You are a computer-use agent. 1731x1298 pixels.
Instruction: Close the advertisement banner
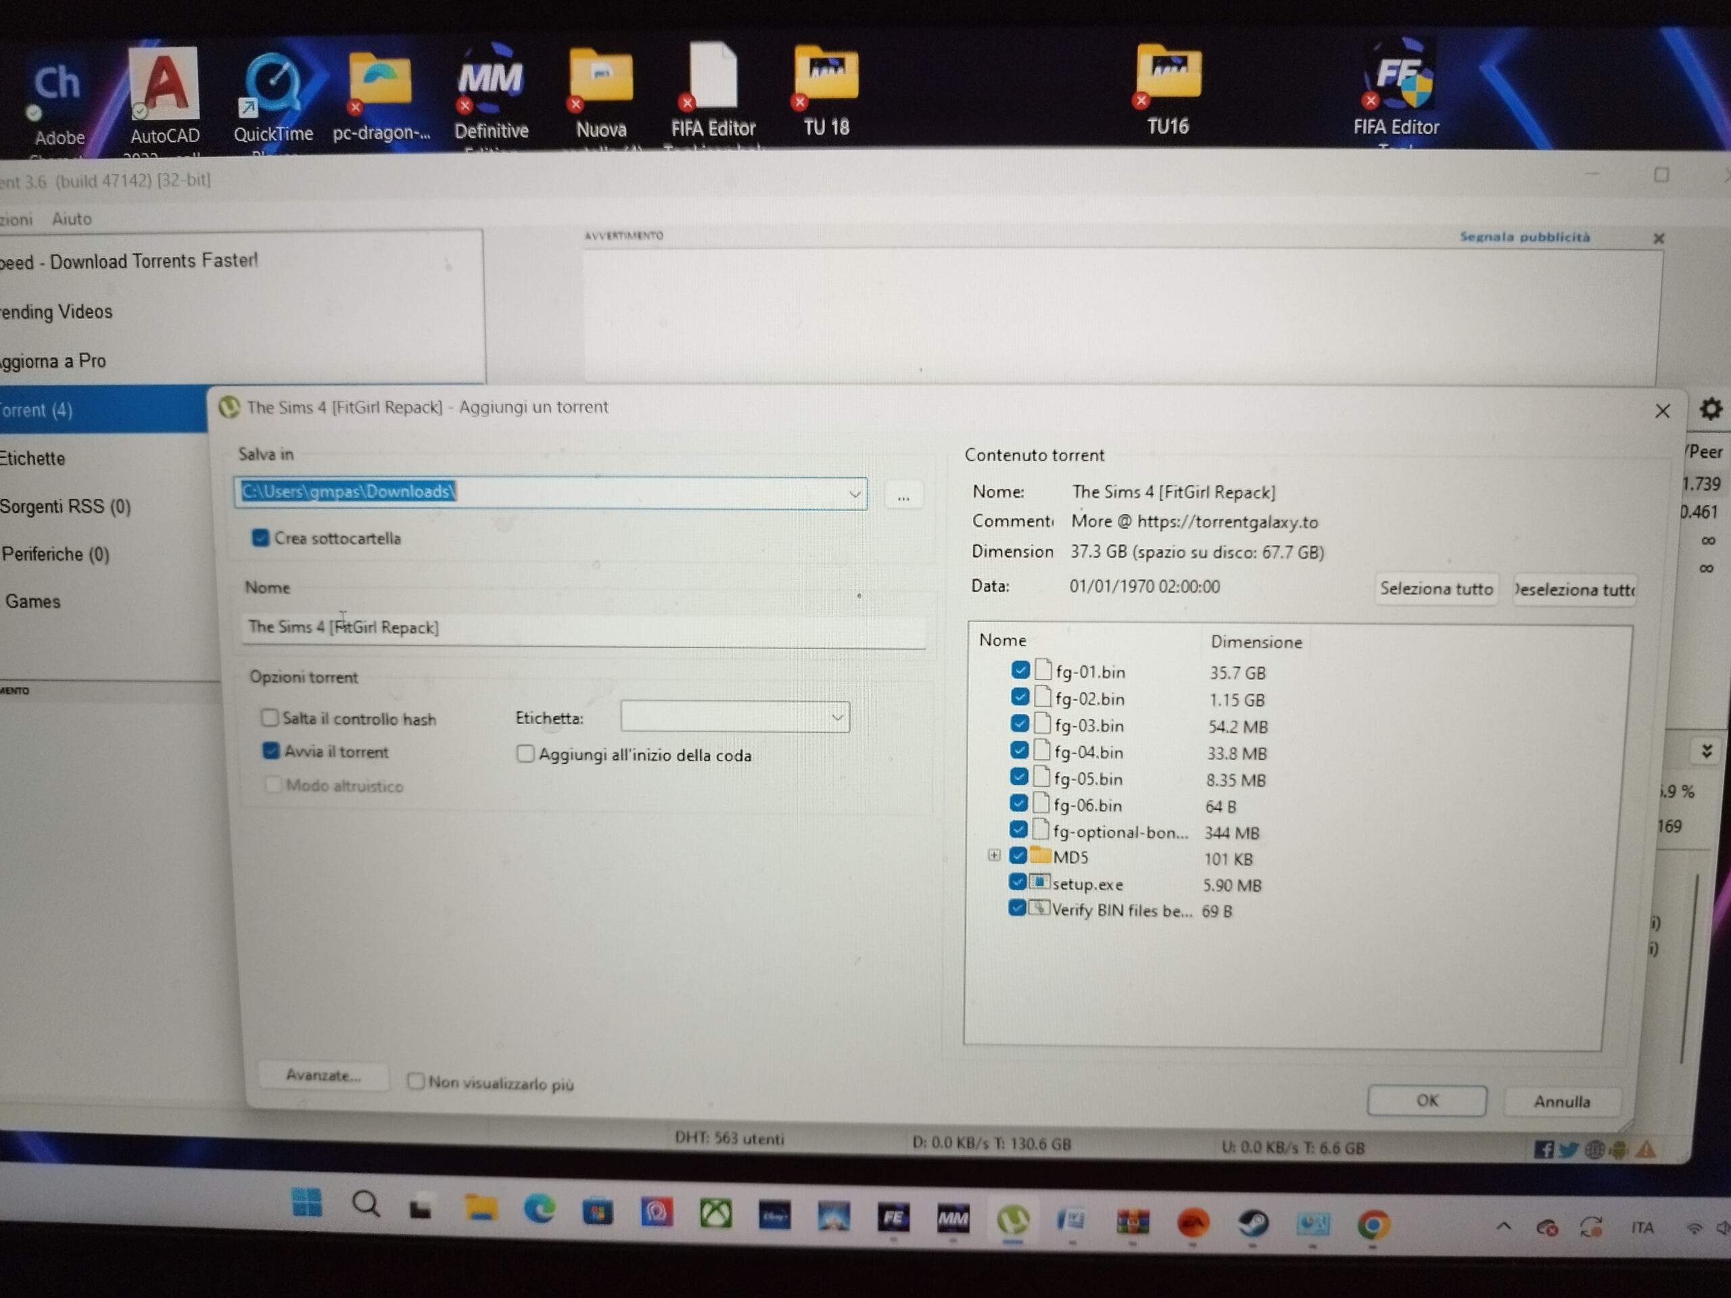point(1658,238)
